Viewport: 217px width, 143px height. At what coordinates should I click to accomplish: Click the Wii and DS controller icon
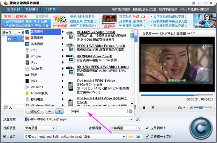coord(27,87)
